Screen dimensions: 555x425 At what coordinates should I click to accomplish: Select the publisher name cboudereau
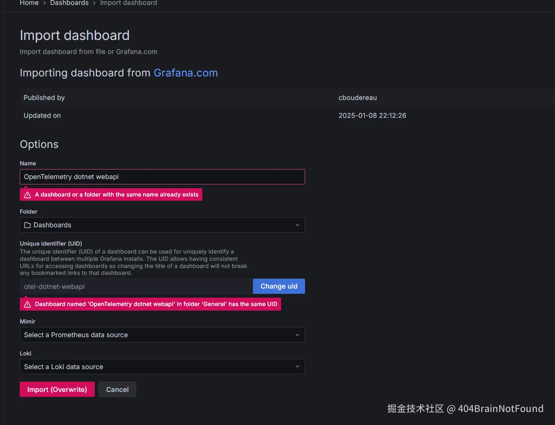358,98
